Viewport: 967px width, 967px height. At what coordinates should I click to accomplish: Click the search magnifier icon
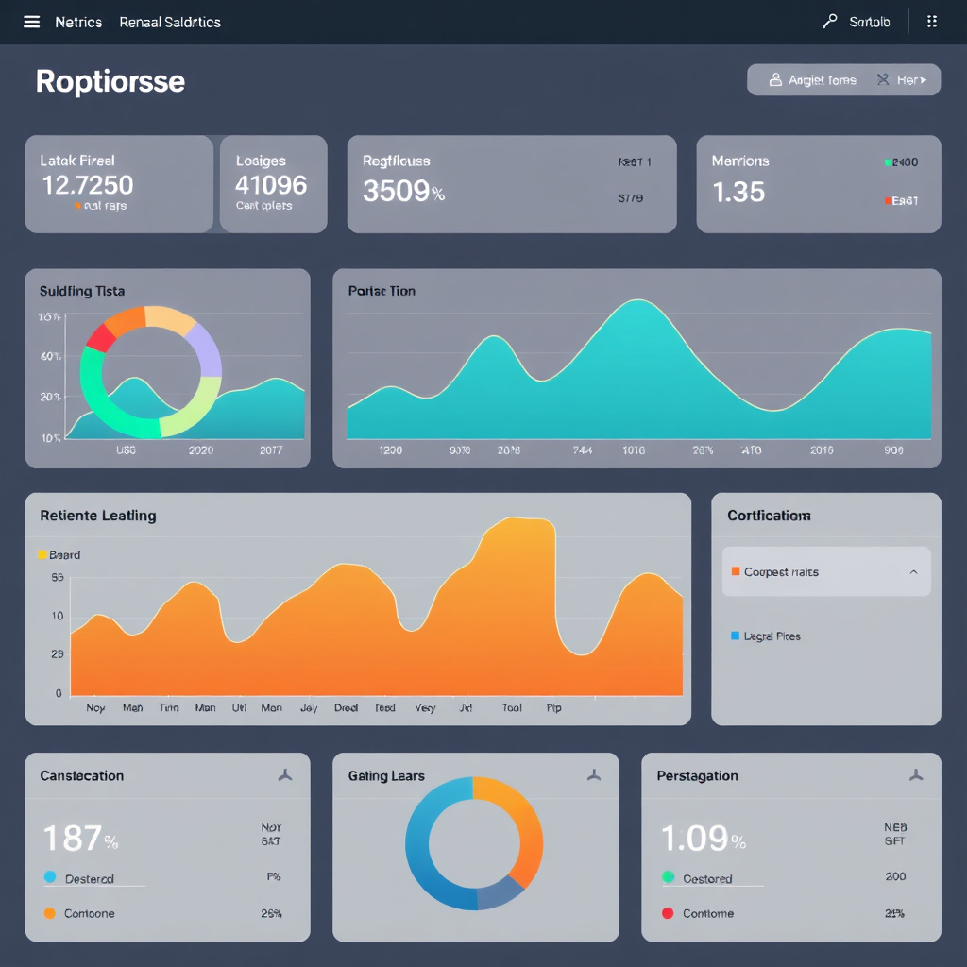[830, 21]
